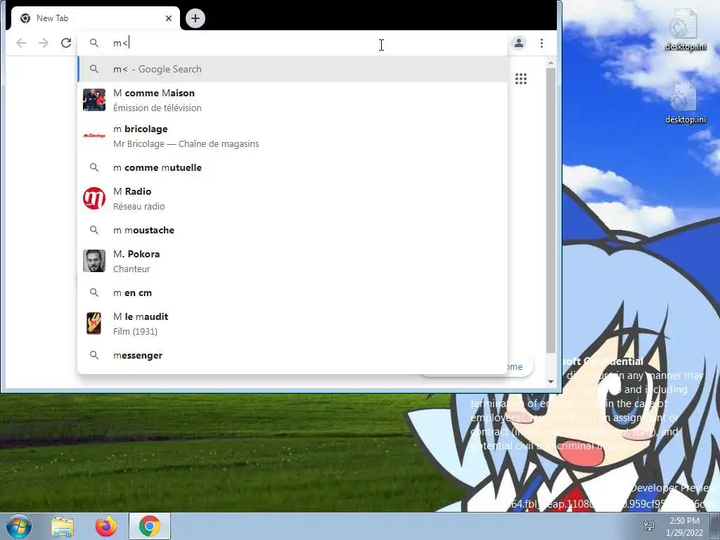Click the Mr Bricolage logo thumbnail
Viewport: 720px width, 540px height.
94,136
